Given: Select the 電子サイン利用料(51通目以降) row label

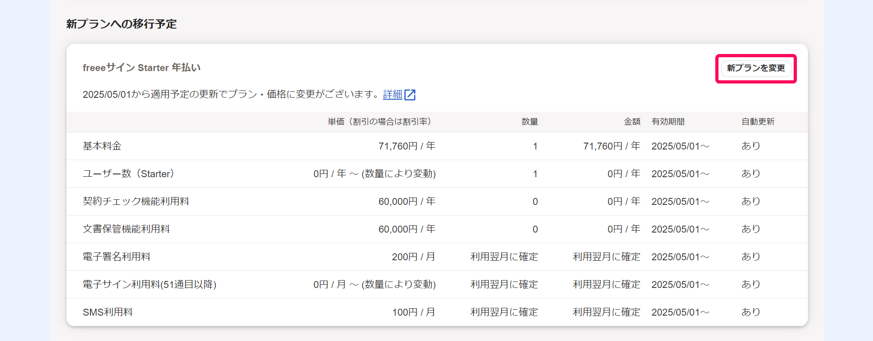Looking at the screenshot, I should (x=149, y=285).
